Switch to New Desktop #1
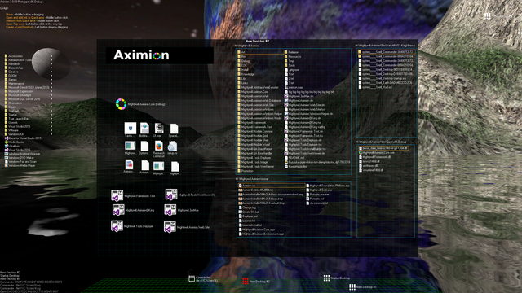522x293 pixels. click(352, 286)
